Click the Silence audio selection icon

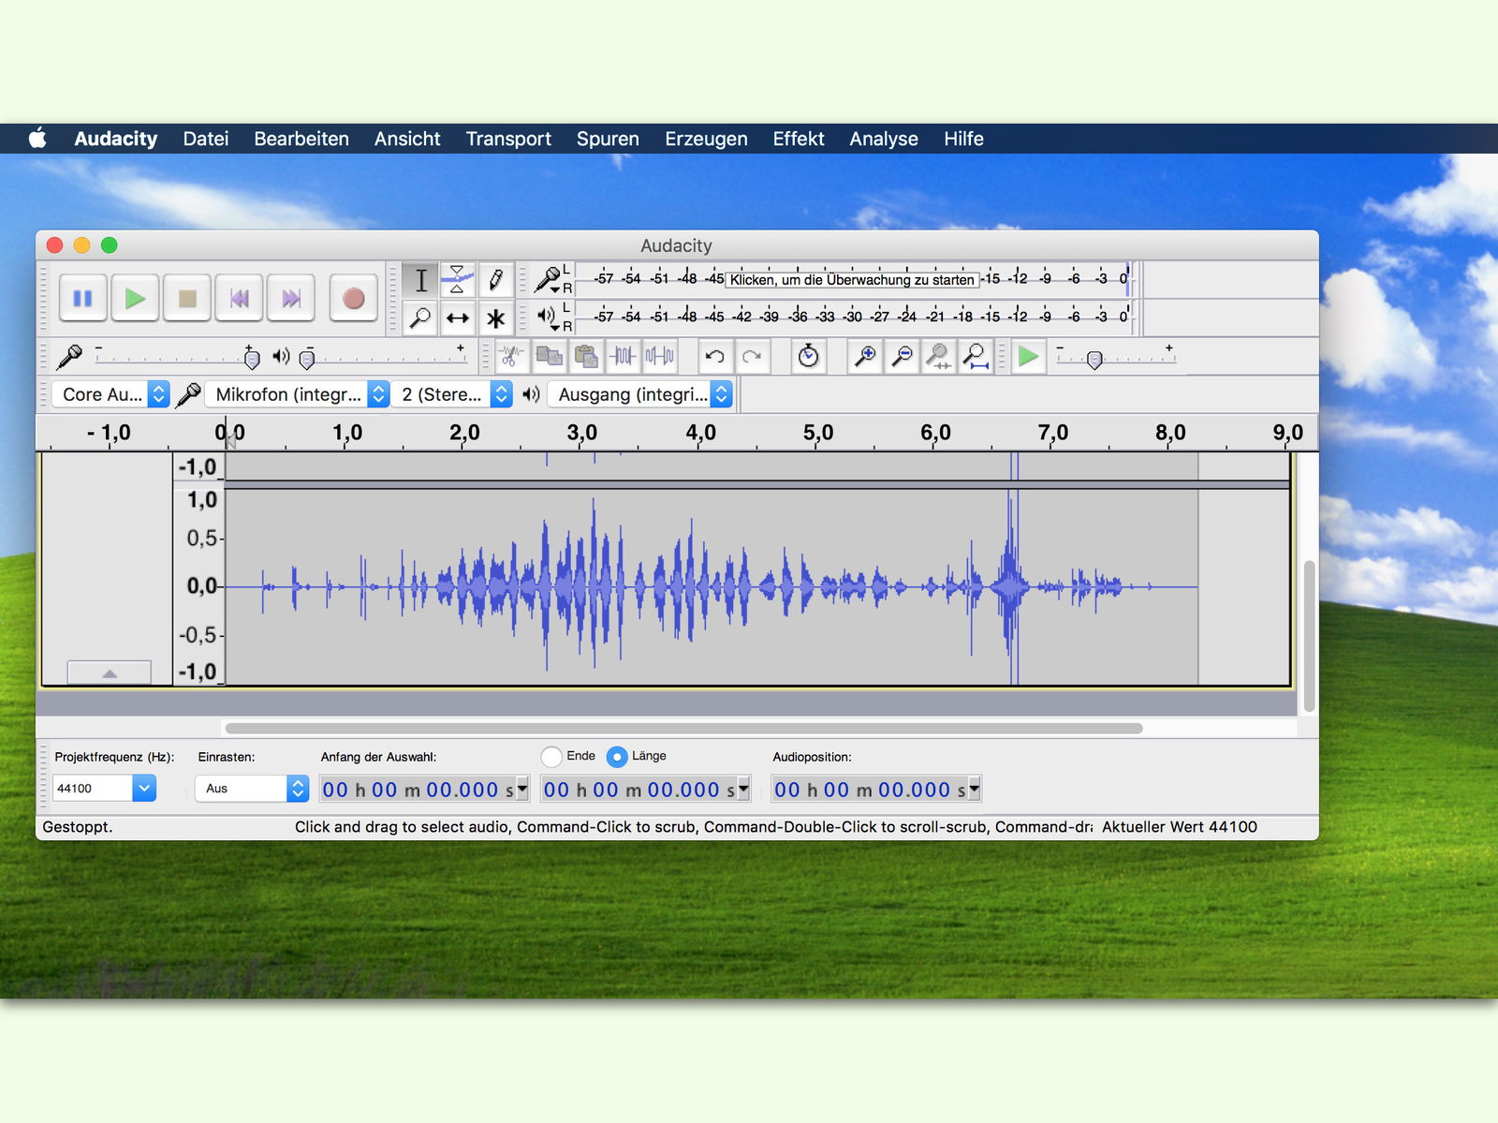pyautogui.click(x=660, y=356)
